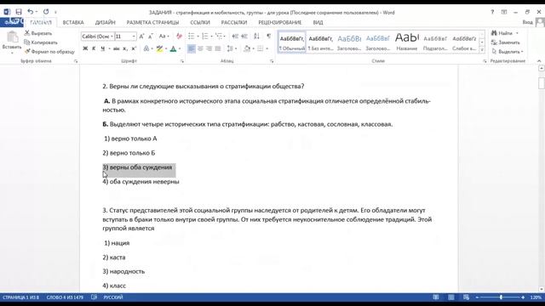The height and width of the screenshot is (306, 545).
Task: Toggle superscript x² formatting
Action: (134, 49)
